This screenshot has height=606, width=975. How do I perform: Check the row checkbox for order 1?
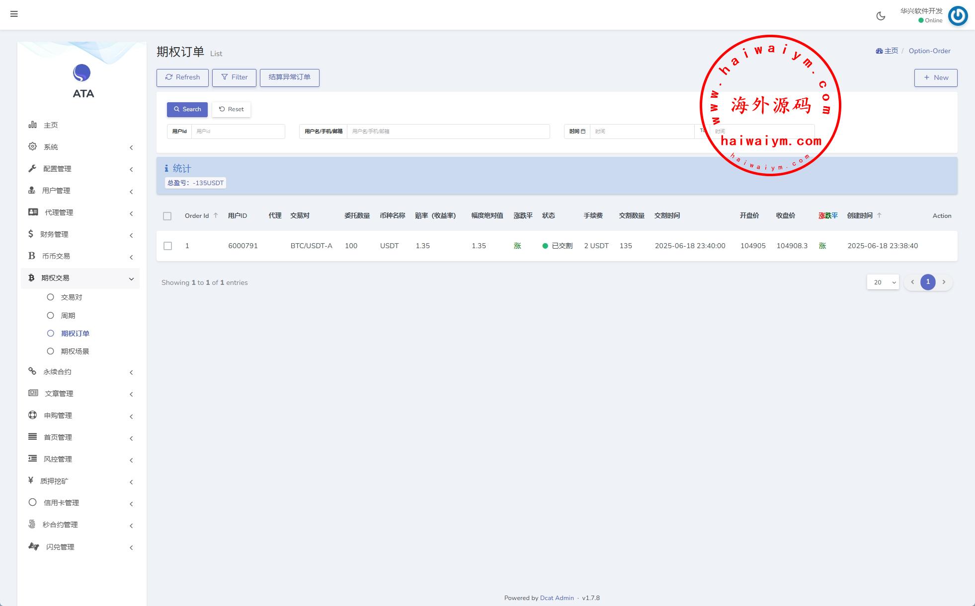[x=167, y=246]
